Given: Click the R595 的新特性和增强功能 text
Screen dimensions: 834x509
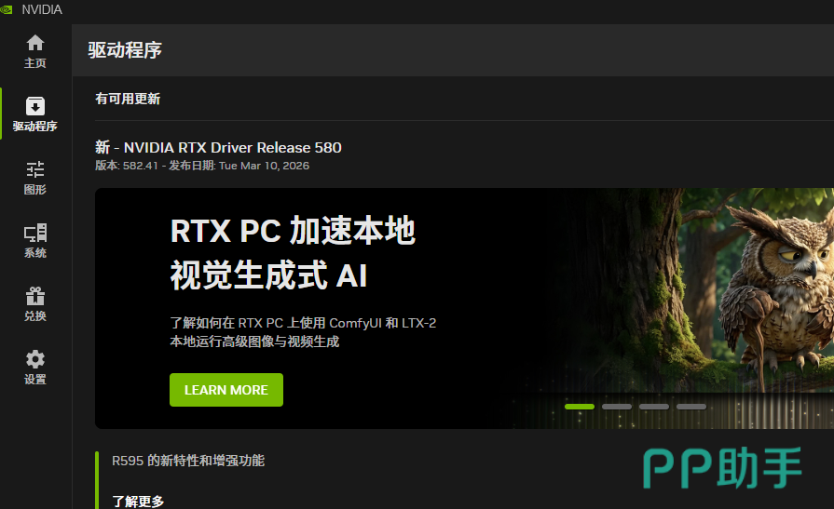Looking at the screenshot, I should (188, 461).
